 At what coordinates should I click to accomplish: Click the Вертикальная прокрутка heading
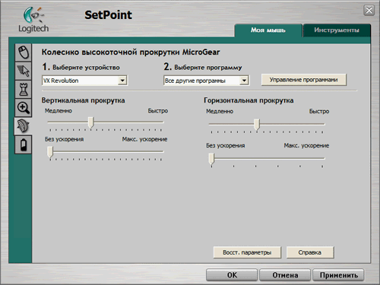coord(83,100)
